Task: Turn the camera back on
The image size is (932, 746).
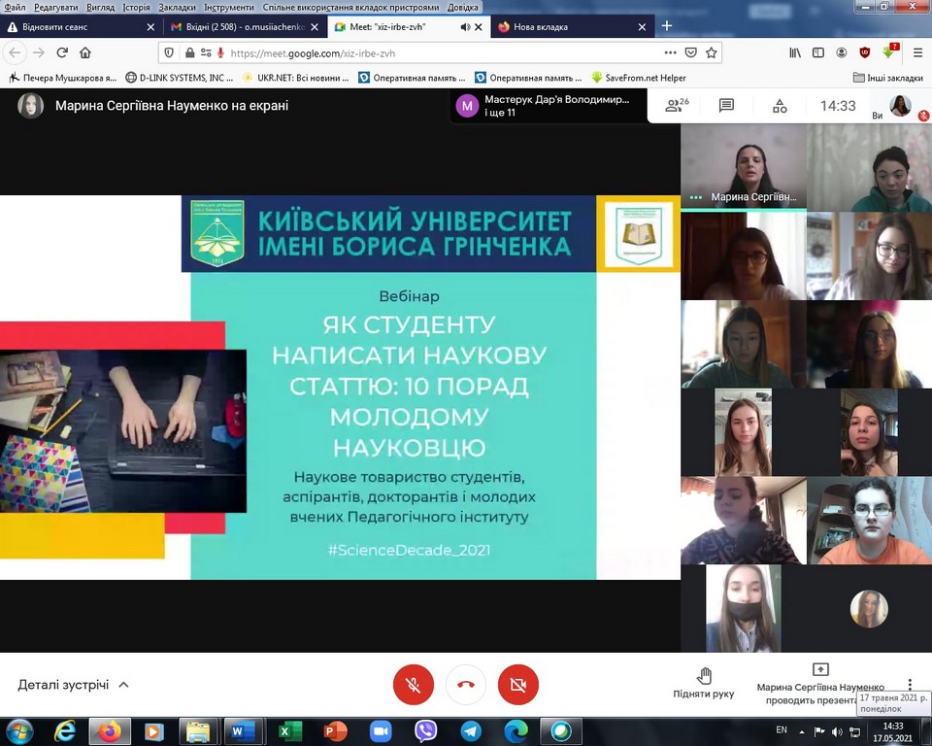Action: click(517, 684)
